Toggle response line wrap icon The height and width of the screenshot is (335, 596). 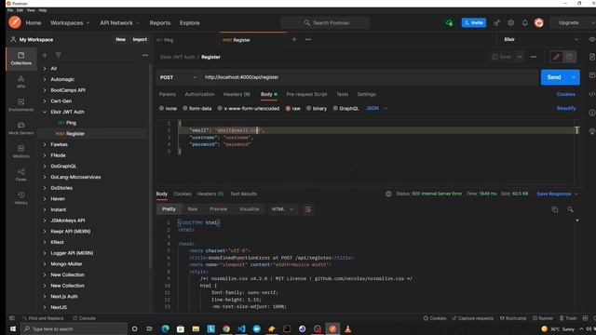pyautogui.click(x=308, y=209)
